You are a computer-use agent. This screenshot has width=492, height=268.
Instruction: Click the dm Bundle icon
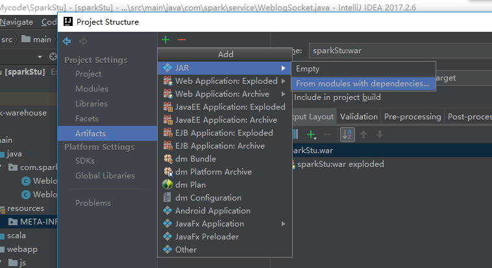click(168, 159)
